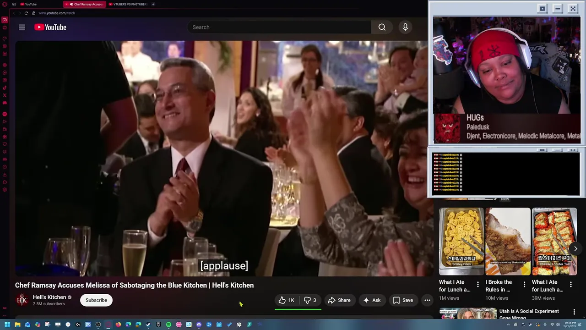The height and width of the screenshot is (330, 586).
Task: Open Utah Is A Social Experiment video
Action: (529, 314)
